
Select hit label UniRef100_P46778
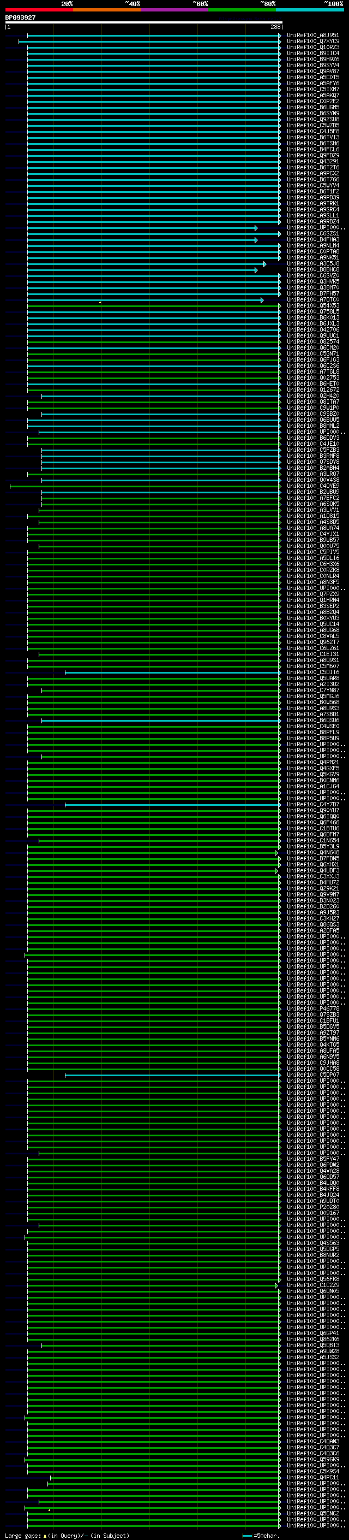(x=313, y=1008)
